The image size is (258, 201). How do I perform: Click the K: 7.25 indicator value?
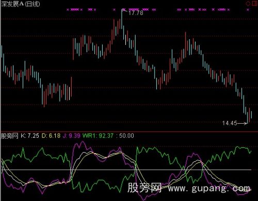(x=30, y=136)
